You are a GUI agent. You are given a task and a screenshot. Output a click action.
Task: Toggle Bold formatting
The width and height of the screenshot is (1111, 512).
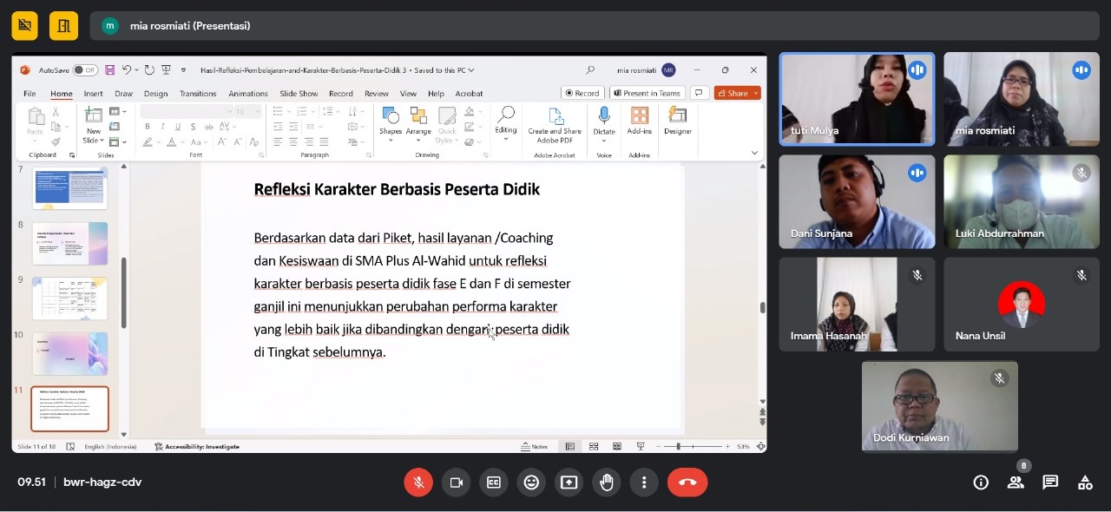(148, 127)
